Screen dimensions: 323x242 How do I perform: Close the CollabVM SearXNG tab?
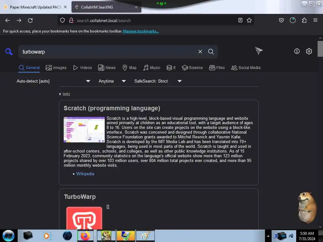tap(136, 7)
